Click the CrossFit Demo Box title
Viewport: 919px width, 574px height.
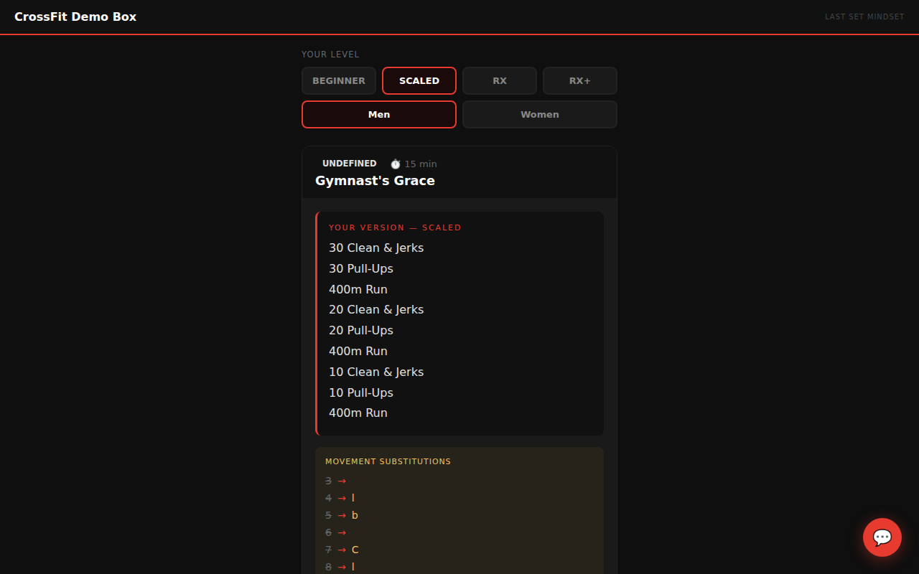[x=75, y=17]
